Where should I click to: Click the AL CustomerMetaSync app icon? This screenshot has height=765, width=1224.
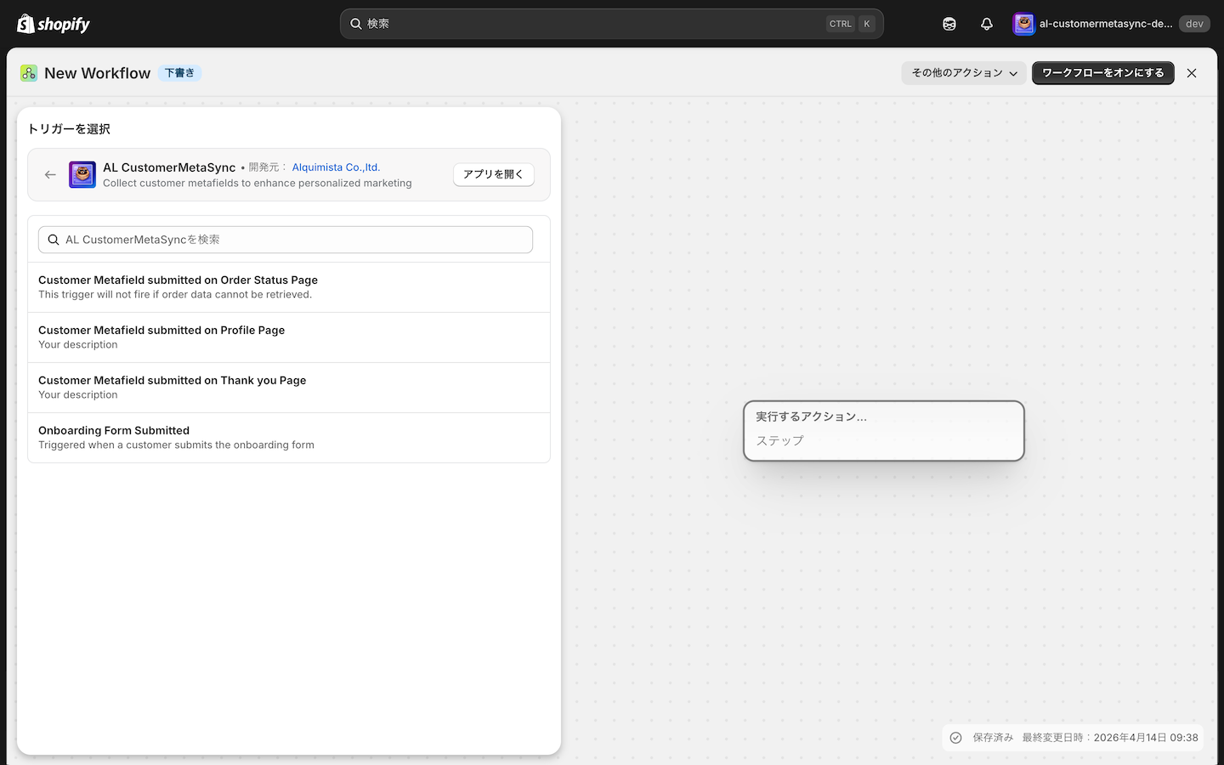[x=82, y=174]
